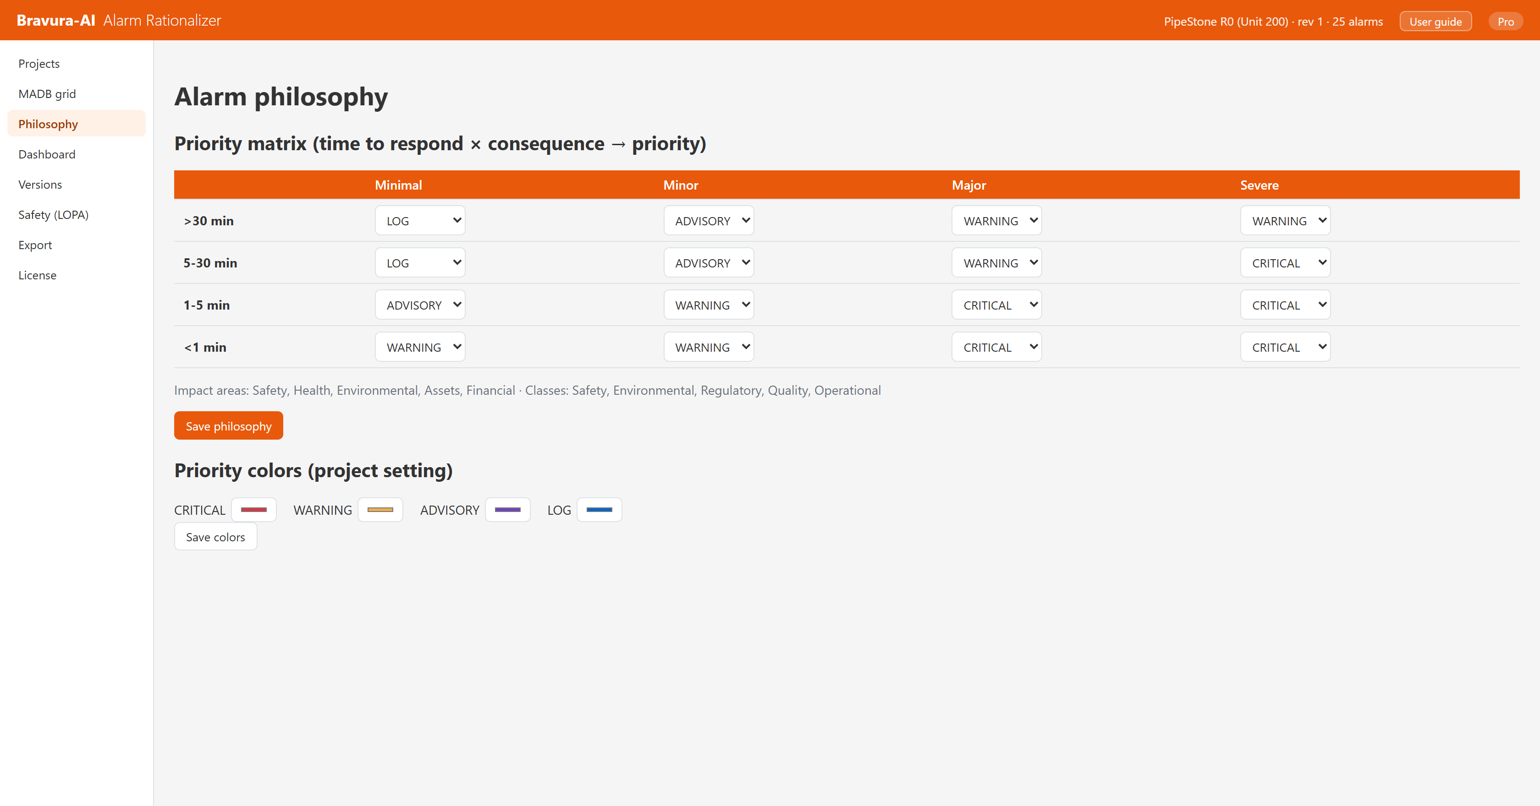Open the License page

point(77,275)
